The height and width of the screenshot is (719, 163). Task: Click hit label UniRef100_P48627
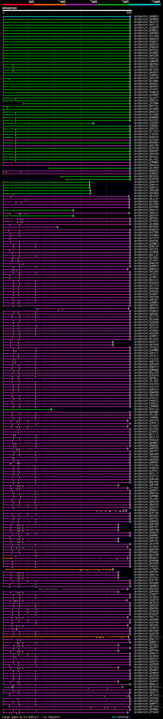146,42
